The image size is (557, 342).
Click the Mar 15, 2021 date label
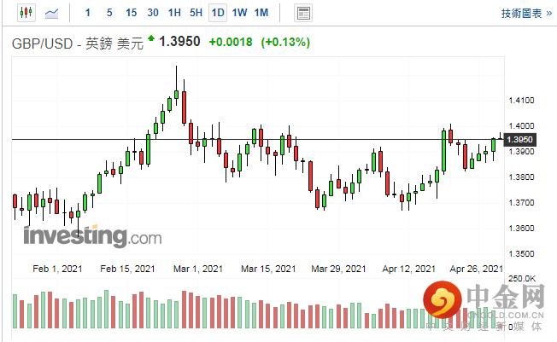pyautogui.click(x=268, y=269)
